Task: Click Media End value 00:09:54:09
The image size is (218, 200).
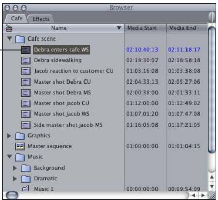Action: [184, 189]
